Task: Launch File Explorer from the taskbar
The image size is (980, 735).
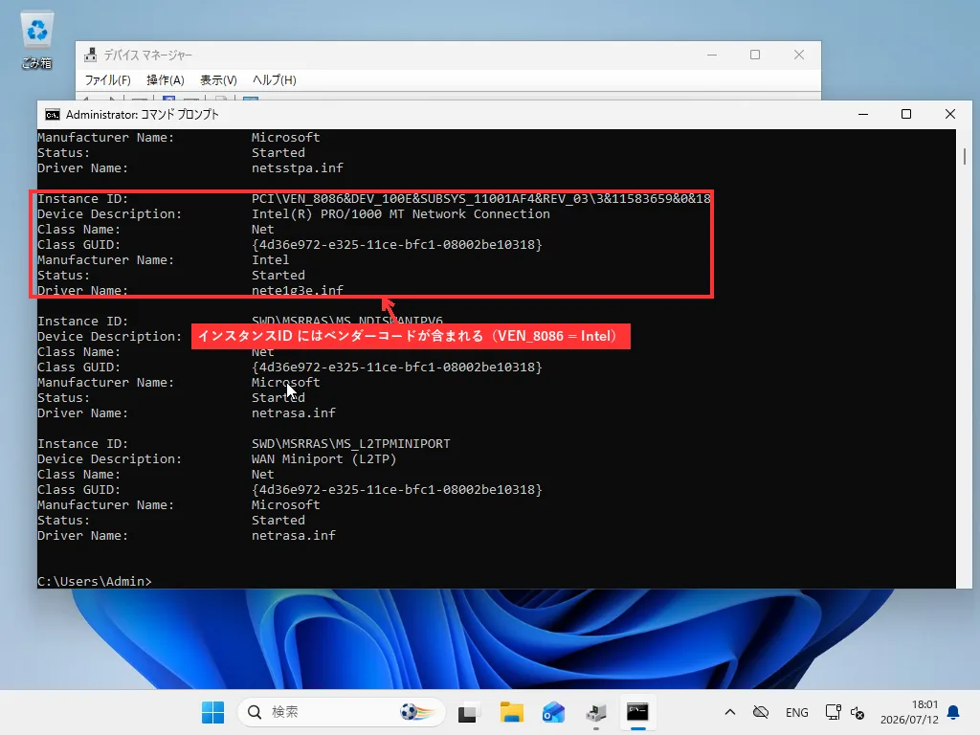Action: tap(511, 712)
